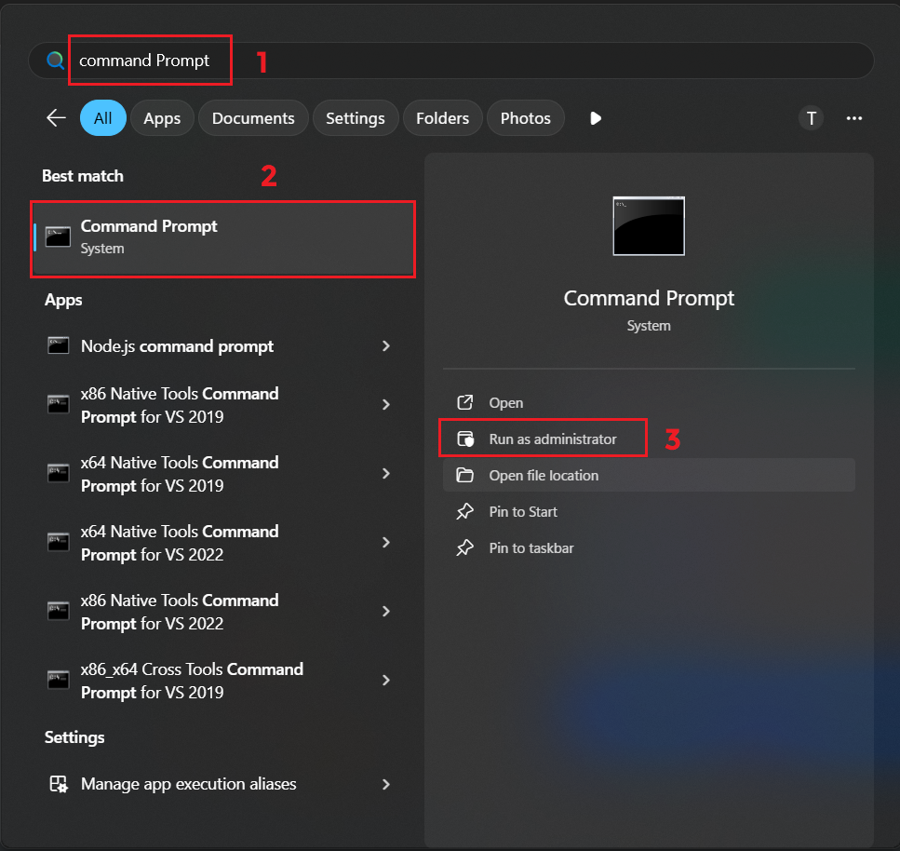Viewport: 900px width, 851px height.
Task: Select the Command Prompt best match result
Action: tap(223, 237)
